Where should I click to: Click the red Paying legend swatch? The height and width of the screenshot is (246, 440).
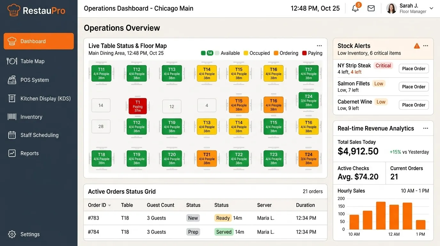pyautogui.click(x=304, y=53)
